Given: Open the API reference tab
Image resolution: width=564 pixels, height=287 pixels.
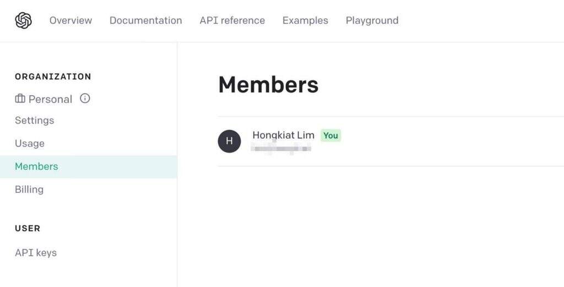Looking at the screenshot, I should pyautogui.click(x=232, y=21).
